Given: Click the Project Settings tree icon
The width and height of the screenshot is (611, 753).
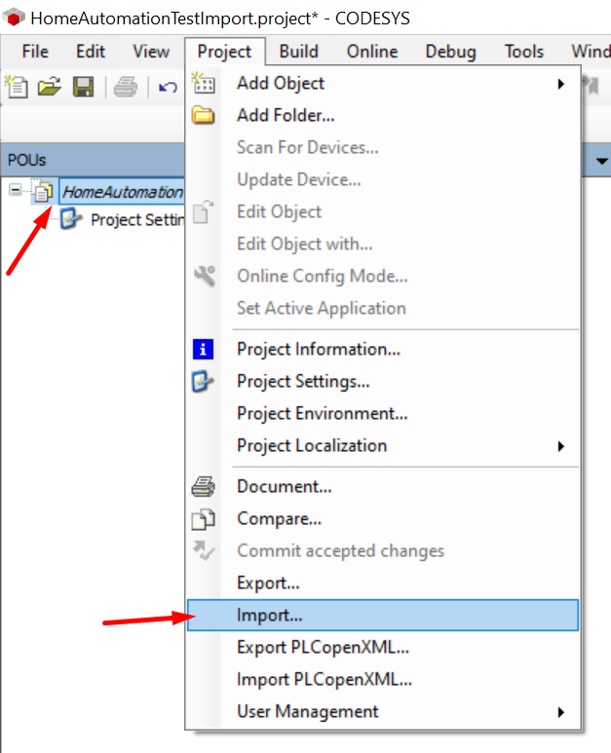Looking at the screenshot, I should [71, 219].
